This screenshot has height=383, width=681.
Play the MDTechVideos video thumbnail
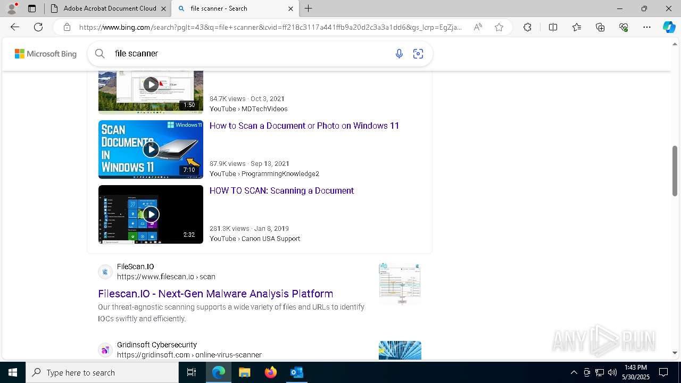(151, 91)
